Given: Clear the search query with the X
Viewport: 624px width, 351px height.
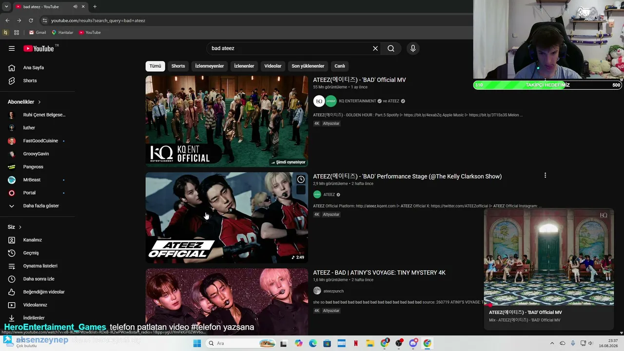Looking at the screenshot, I should click(375, 48).
